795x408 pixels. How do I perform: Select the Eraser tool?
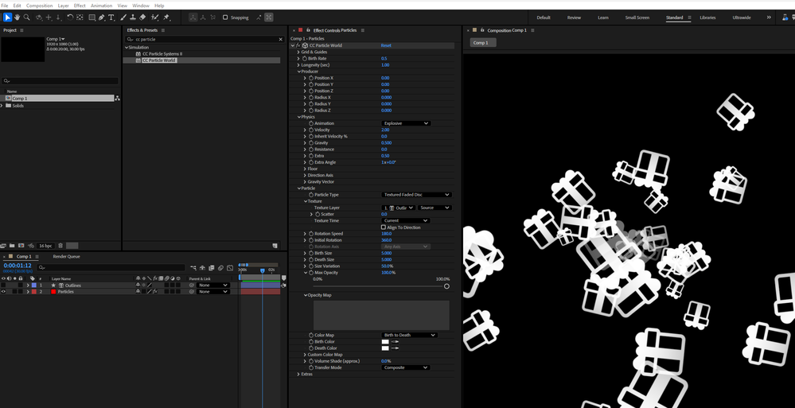click(x=142, y=17)
